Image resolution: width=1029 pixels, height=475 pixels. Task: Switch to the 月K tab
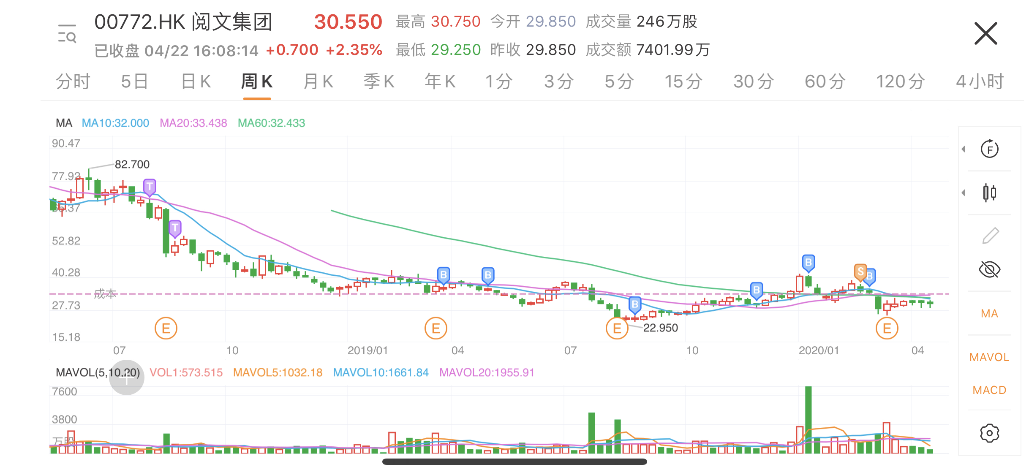(x=318, y=81)
